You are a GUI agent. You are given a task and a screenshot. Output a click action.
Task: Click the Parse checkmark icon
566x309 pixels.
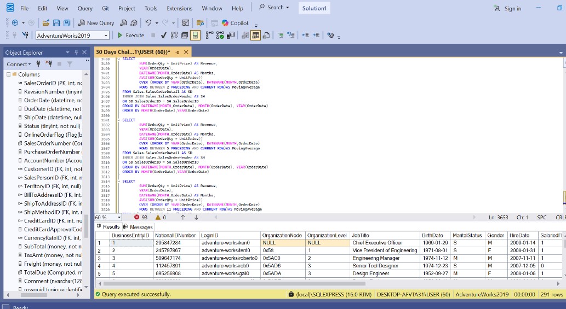pyautogui.click(x=163, y=36)
